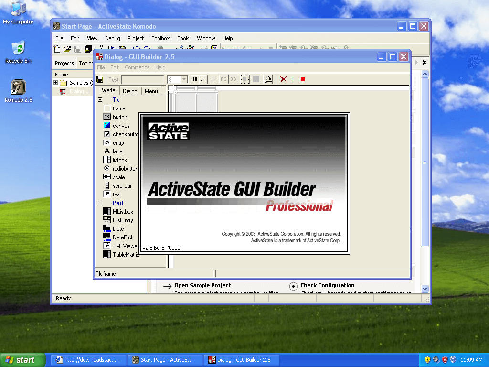The image size is (489, 367).
Task: Choose the Date widget in Perl palette
Action: click(x=114, y=229)
